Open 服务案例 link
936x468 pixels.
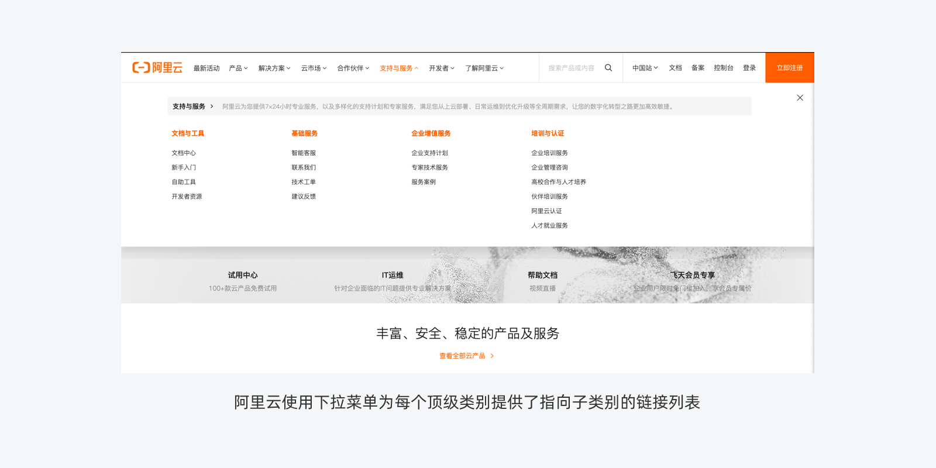click(424, 182)
